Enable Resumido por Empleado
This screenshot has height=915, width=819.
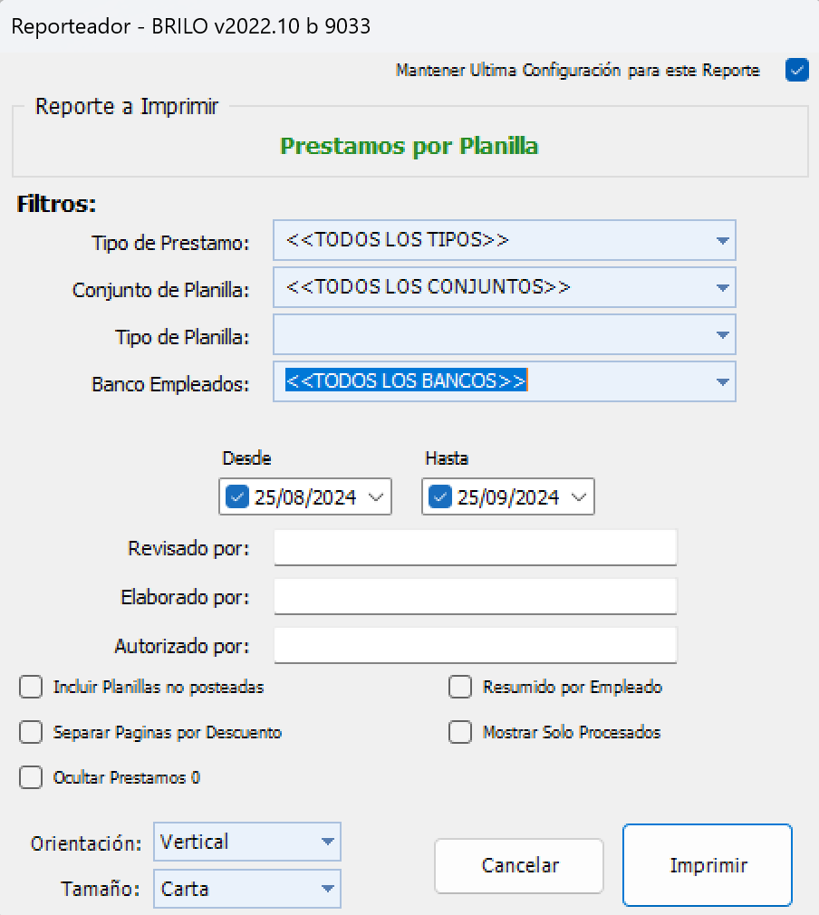460,687
